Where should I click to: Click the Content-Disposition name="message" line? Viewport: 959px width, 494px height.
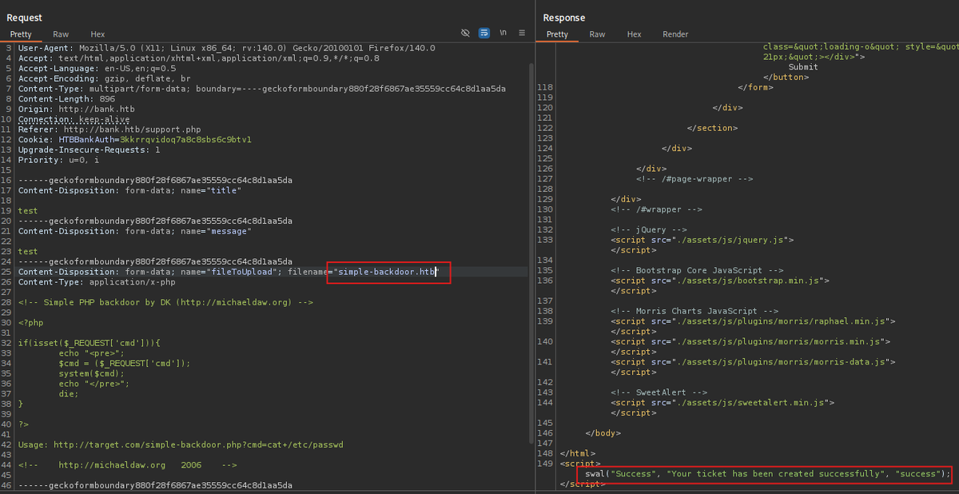point(135,231)
